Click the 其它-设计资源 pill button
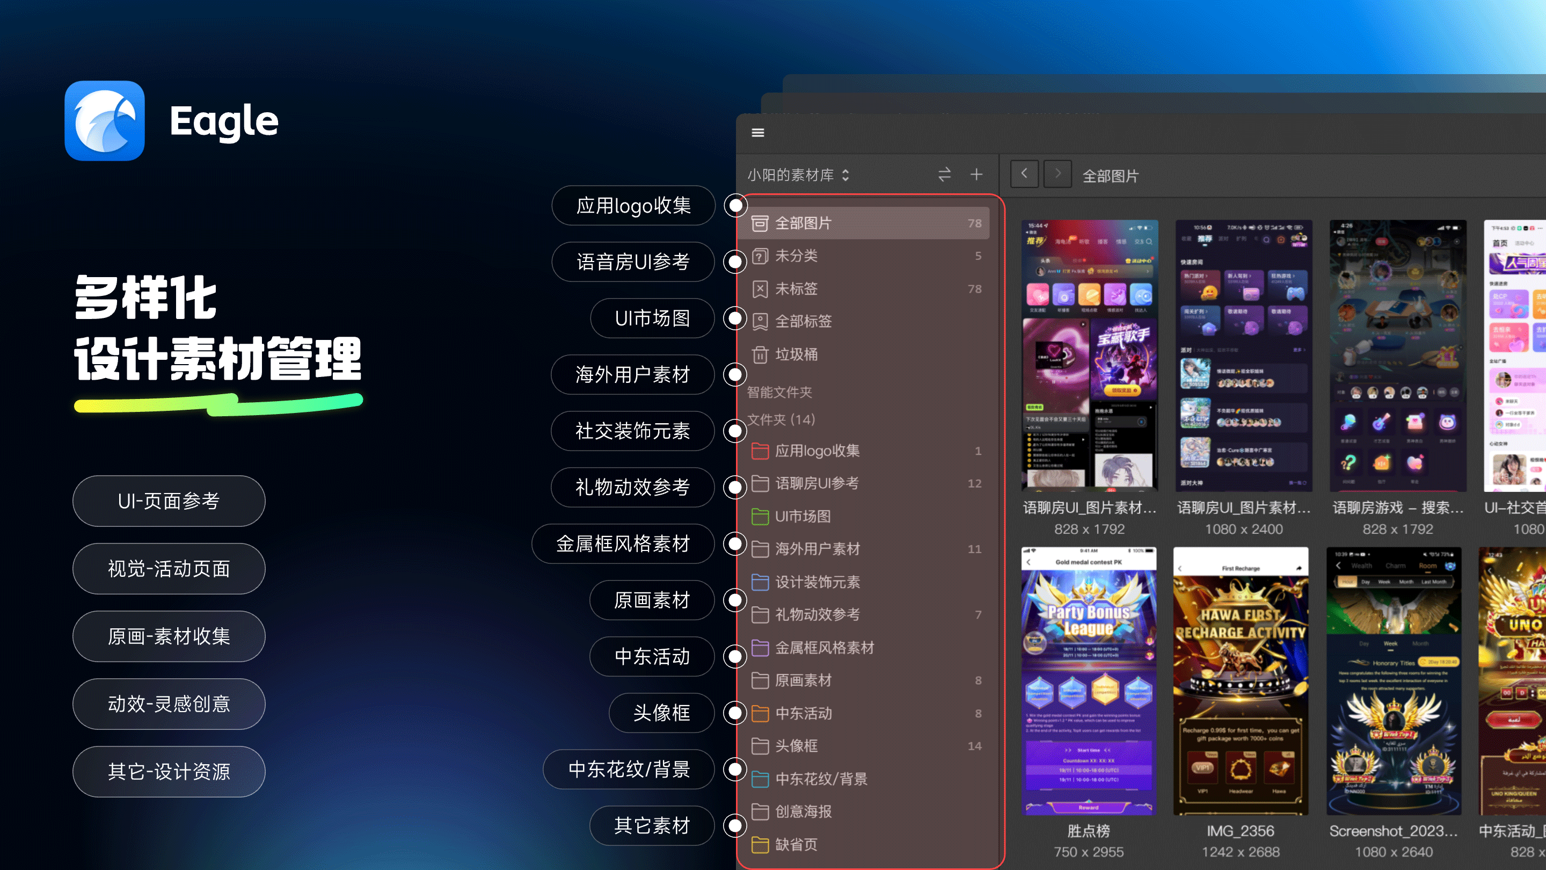This screenshot has height=870, width=1546. (169, 772)
